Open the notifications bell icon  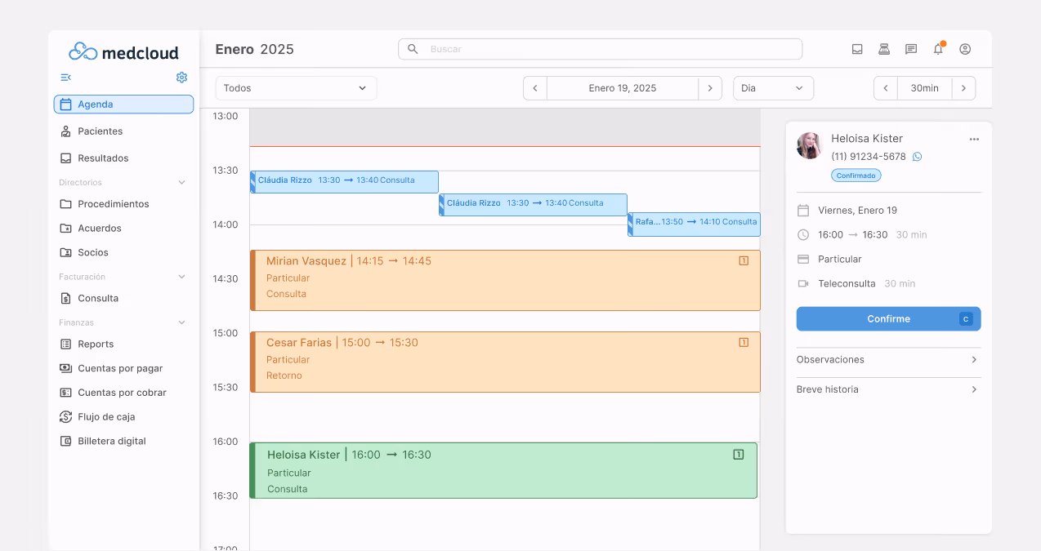click(938, 49)
